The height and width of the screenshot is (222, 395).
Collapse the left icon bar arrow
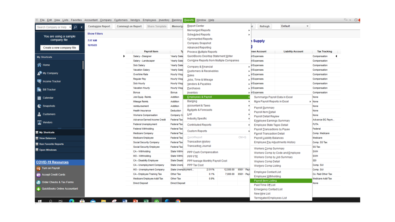(81, 27)
